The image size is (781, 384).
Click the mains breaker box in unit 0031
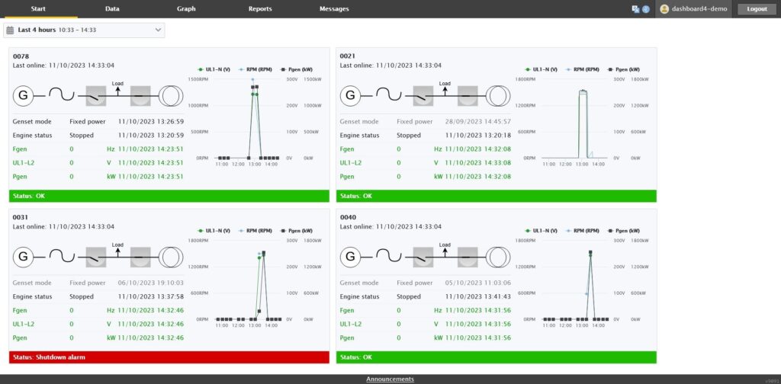140,257
